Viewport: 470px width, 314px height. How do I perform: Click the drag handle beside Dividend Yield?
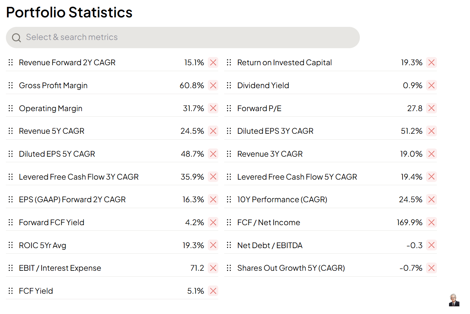coord(229,86)
